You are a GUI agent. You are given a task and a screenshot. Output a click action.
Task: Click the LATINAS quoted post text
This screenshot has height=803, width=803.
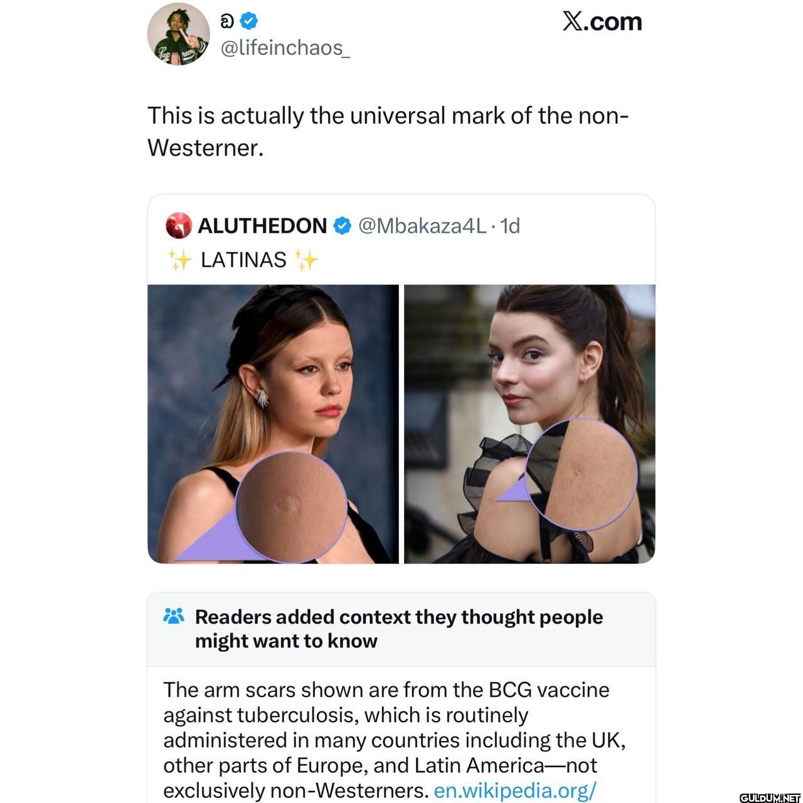pyautogui.click(x=243, y=260)
